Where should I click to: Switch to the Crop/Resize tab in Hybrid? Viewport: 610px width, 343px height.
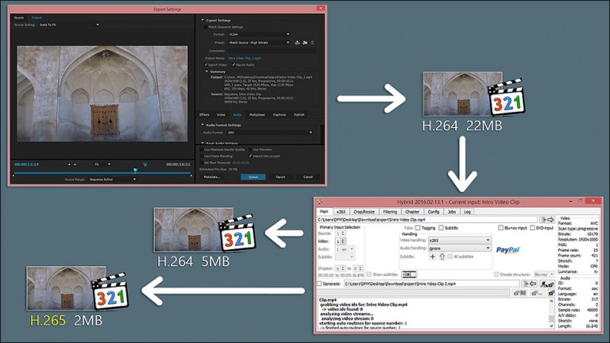[x=366, y=212]
